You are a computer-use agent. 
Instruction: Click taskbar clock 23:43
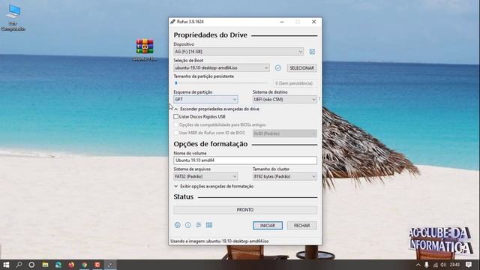(454, 265)
